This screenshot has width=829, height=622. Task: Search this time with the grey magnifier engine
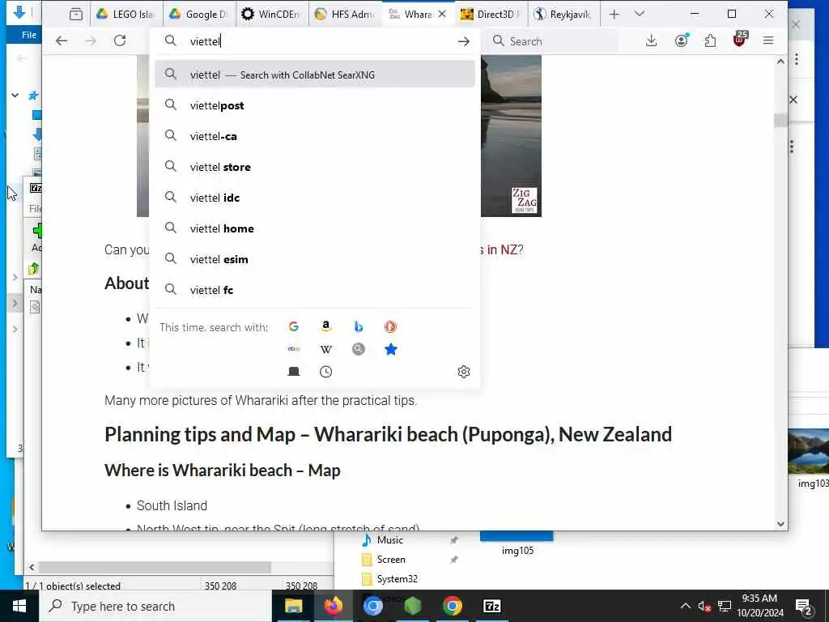click(359, 349)
